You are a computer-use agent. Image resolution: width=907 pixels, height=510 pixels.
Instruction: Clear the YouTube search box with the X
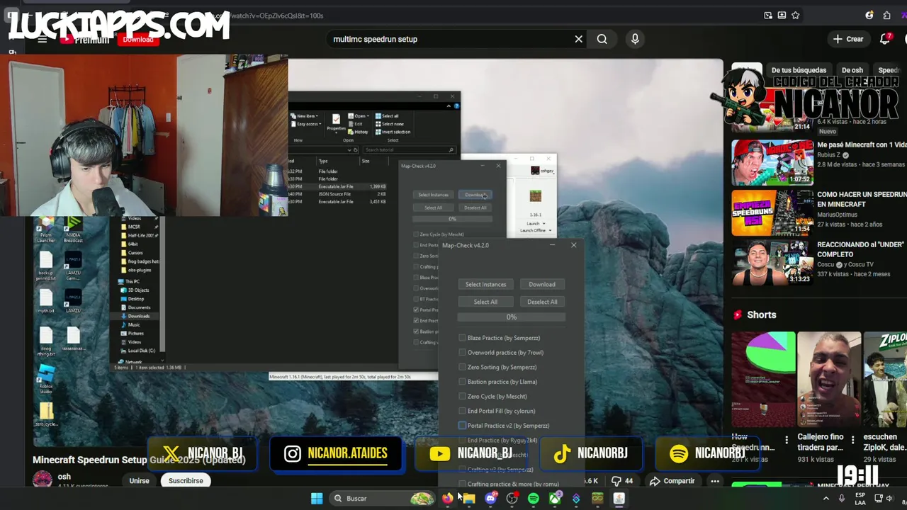578,39
